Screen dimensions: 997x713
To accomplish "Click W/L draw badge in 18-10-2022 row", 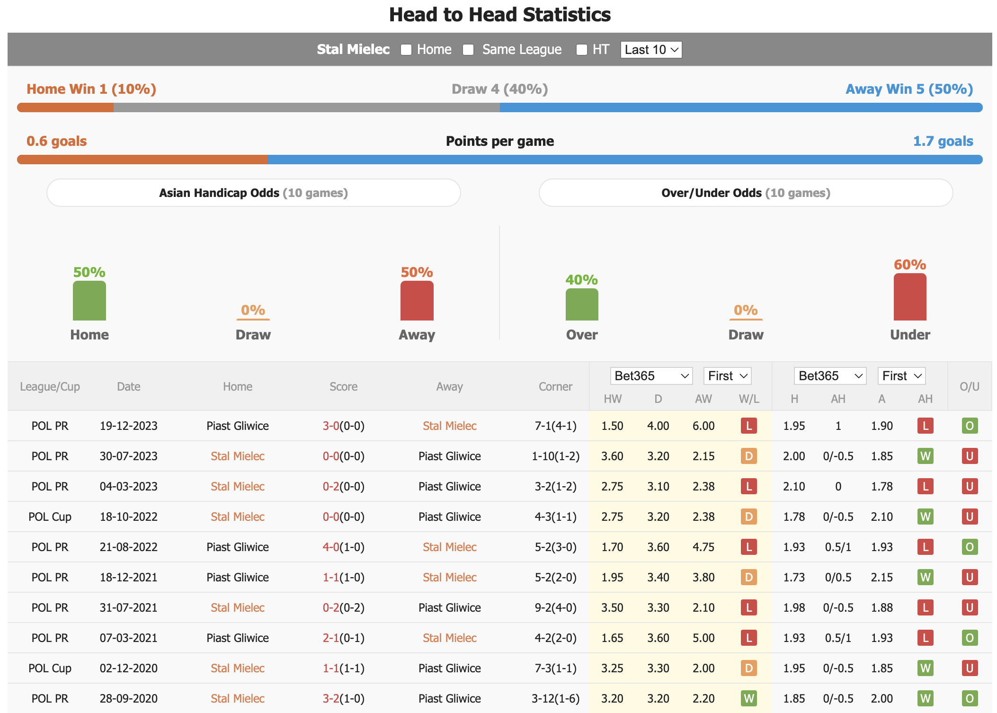I will pyautogui.click(x=749, y=517).
